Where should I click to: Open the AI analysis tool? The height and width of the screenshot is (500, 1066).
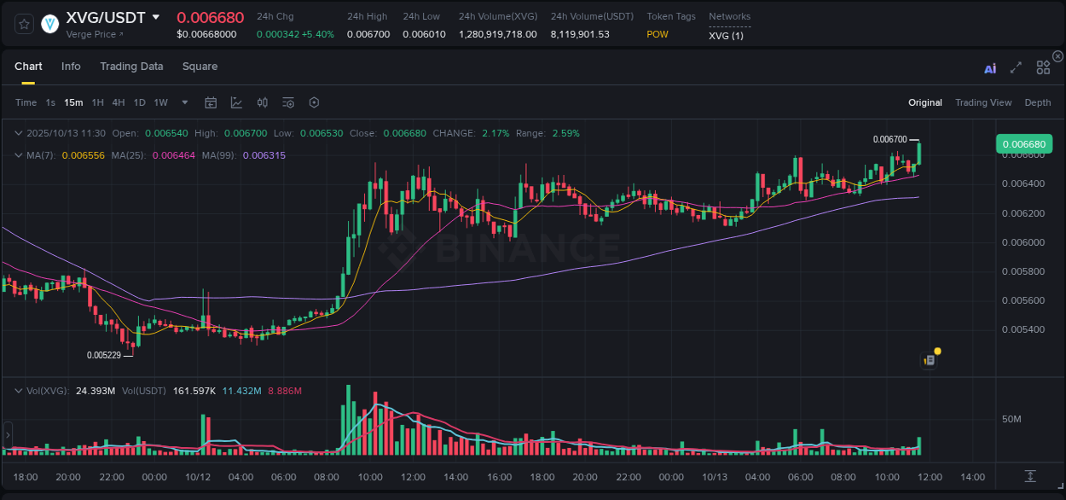pos(990,67)
